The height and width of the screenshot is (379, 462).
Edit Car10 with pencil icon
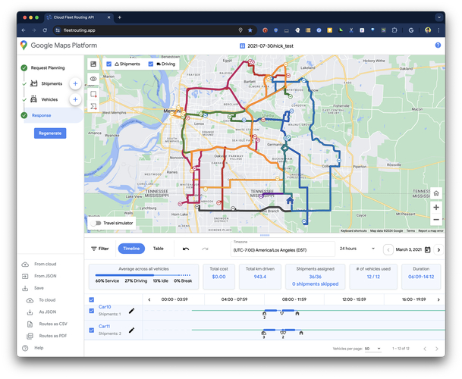[132, 311]
